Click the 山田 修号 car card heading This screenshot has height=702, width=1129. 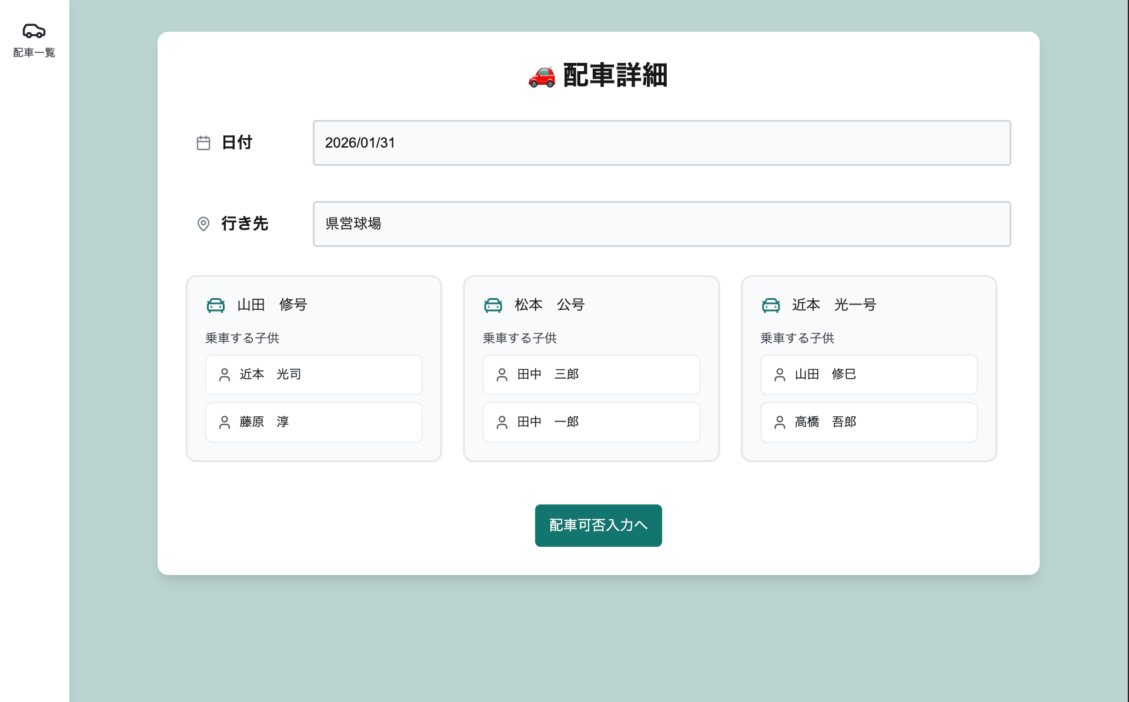[272, 305]
